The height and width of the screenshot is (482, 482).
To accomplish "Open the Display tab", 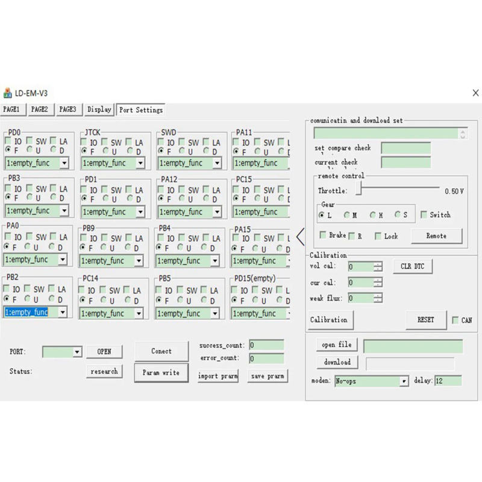I will [99, 110].
